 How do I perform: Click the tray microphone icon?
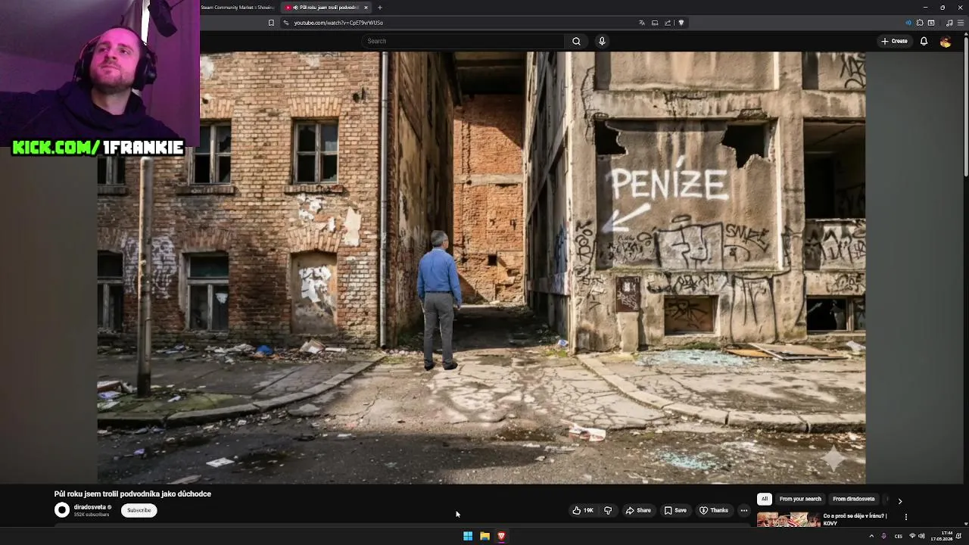(x=883, y=536)
